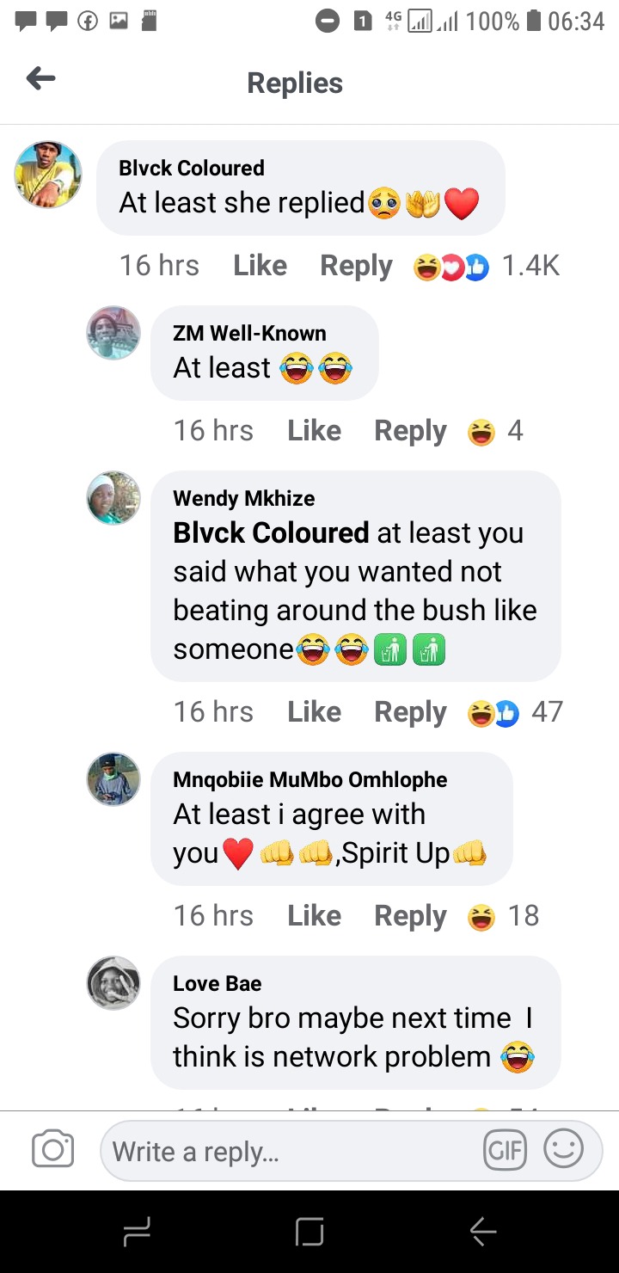The image size is (619, 1273).
Task: Open the emoji smiley picker
Action: point(564,1149)
